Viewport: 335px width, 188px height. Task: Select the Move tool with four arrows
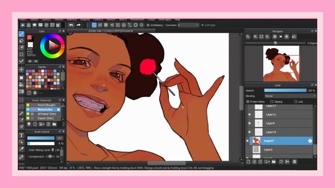coord(21,69)
